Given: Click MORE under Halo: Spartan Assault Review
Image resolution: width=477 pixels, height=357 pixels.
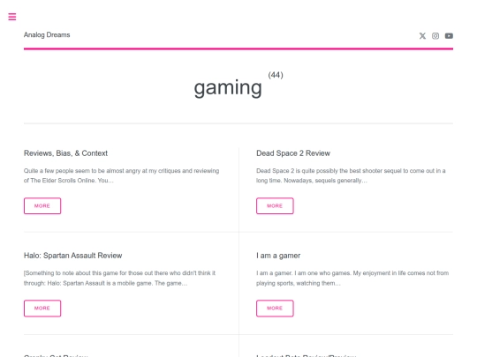Looking at the screenshot, I should coord(42,309).
